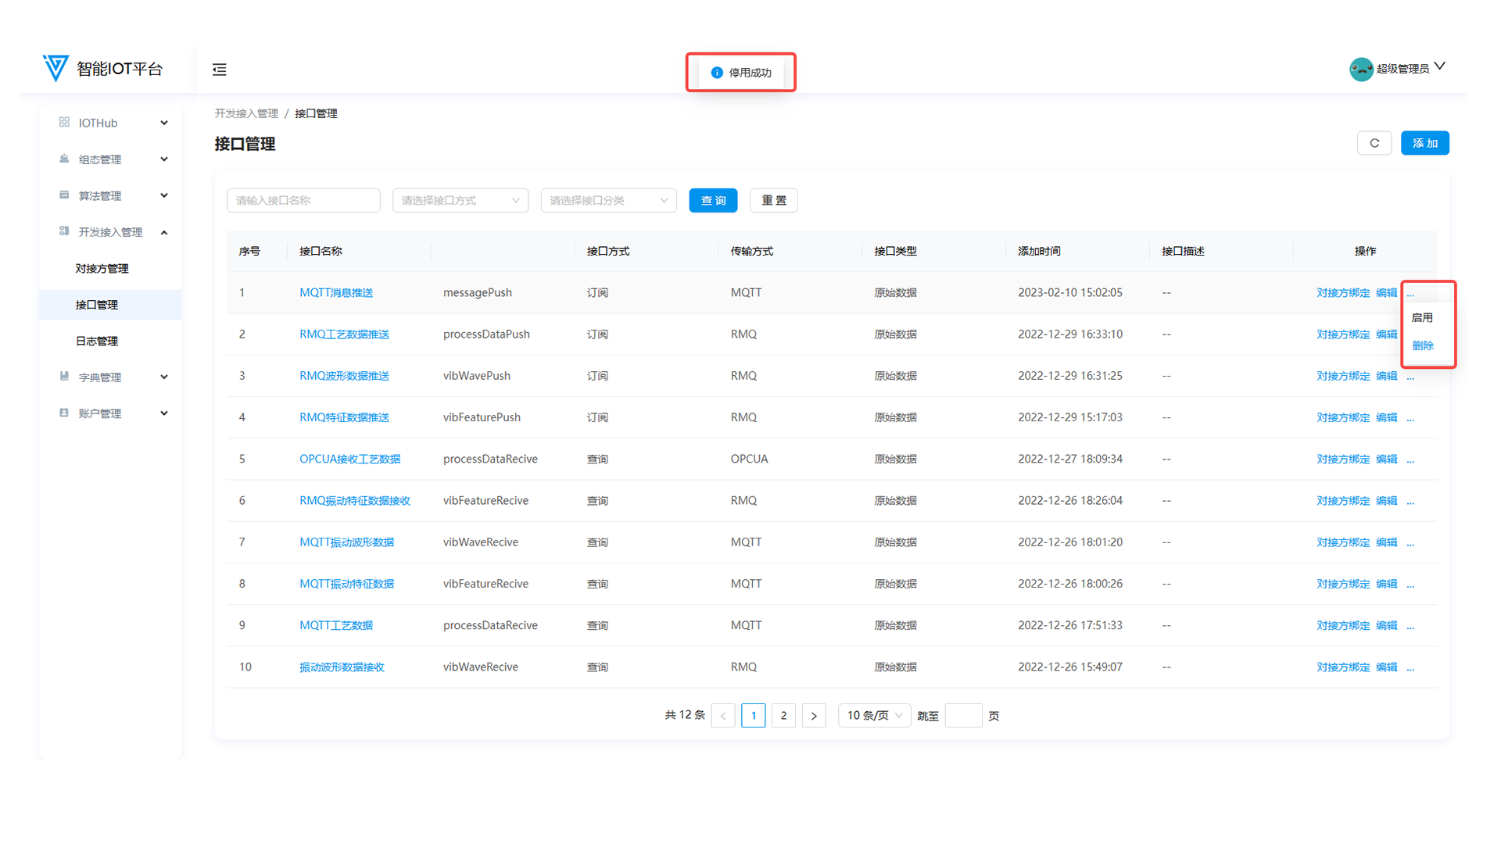Open 日志管理 in the sidebar
The width and height of the screenshot is (1501, 844).
click(97, 341)
